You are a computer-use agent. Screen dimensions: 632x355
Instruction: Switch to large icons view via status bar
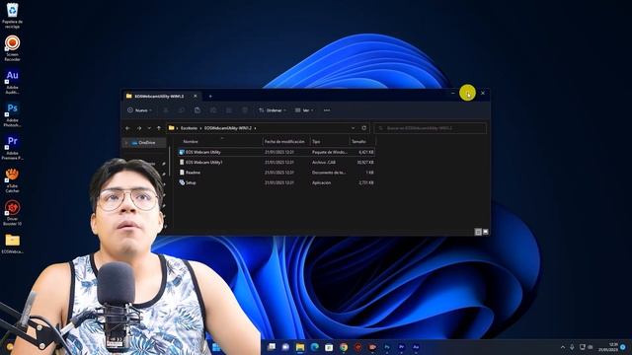pyautogui.click(x=486, y=232)
